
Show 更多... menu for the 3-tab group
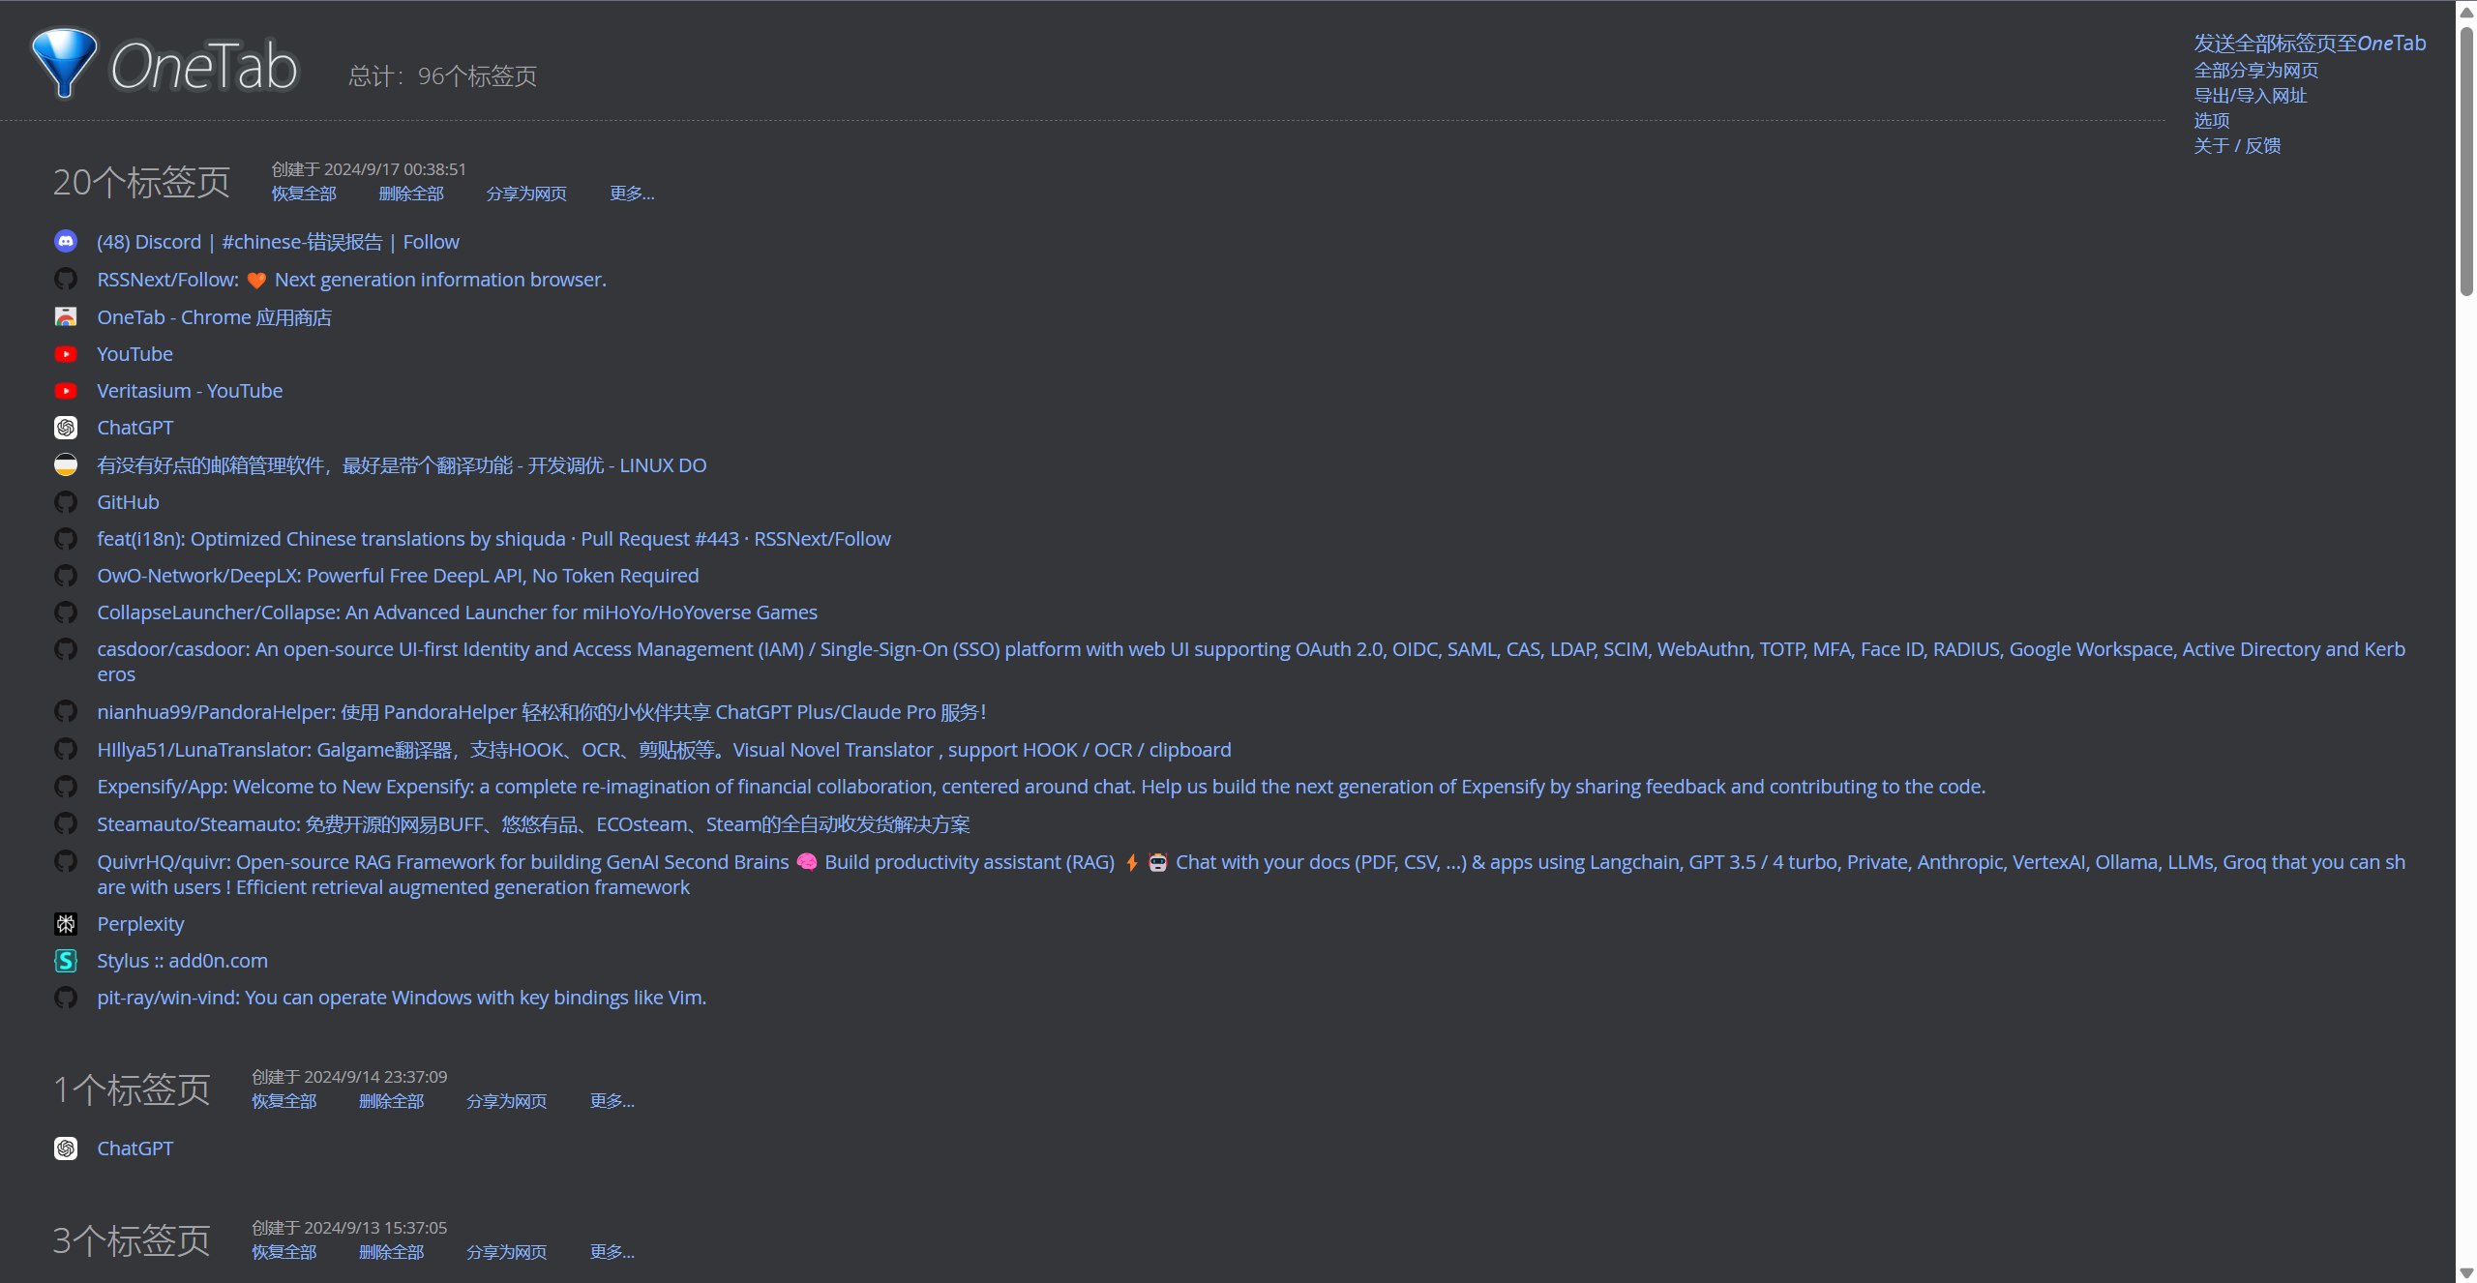(x=612, y=1252)
